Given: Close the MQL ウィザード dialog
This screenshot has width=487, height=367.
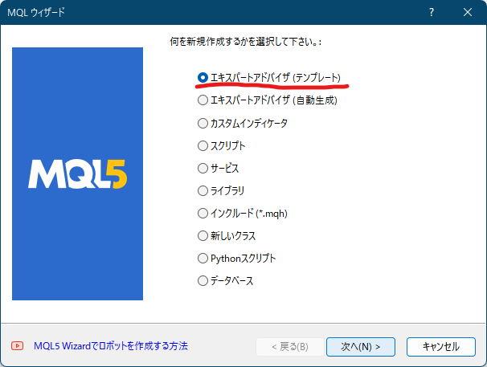Looking at the screenshot, I should click(x=468, y=12).
